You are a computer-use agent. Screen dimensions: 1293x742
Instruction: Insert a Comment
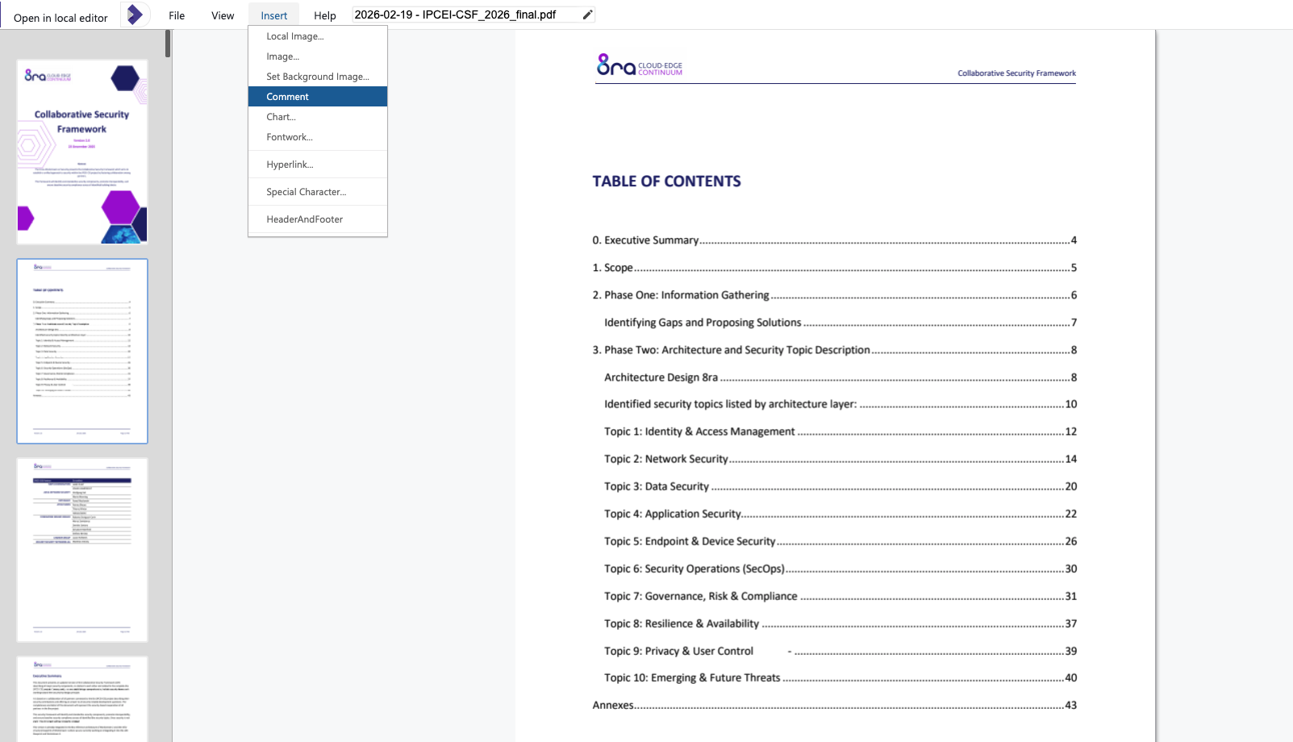[x=288, y=97]
